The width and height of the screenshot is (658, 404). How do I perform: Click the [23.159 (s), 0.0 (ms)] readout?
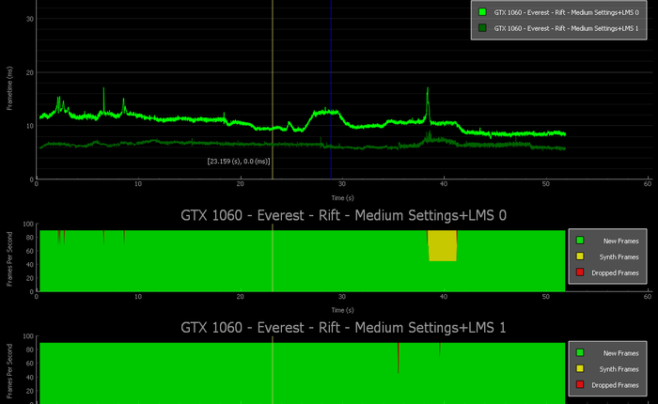(x=239, y=161)
